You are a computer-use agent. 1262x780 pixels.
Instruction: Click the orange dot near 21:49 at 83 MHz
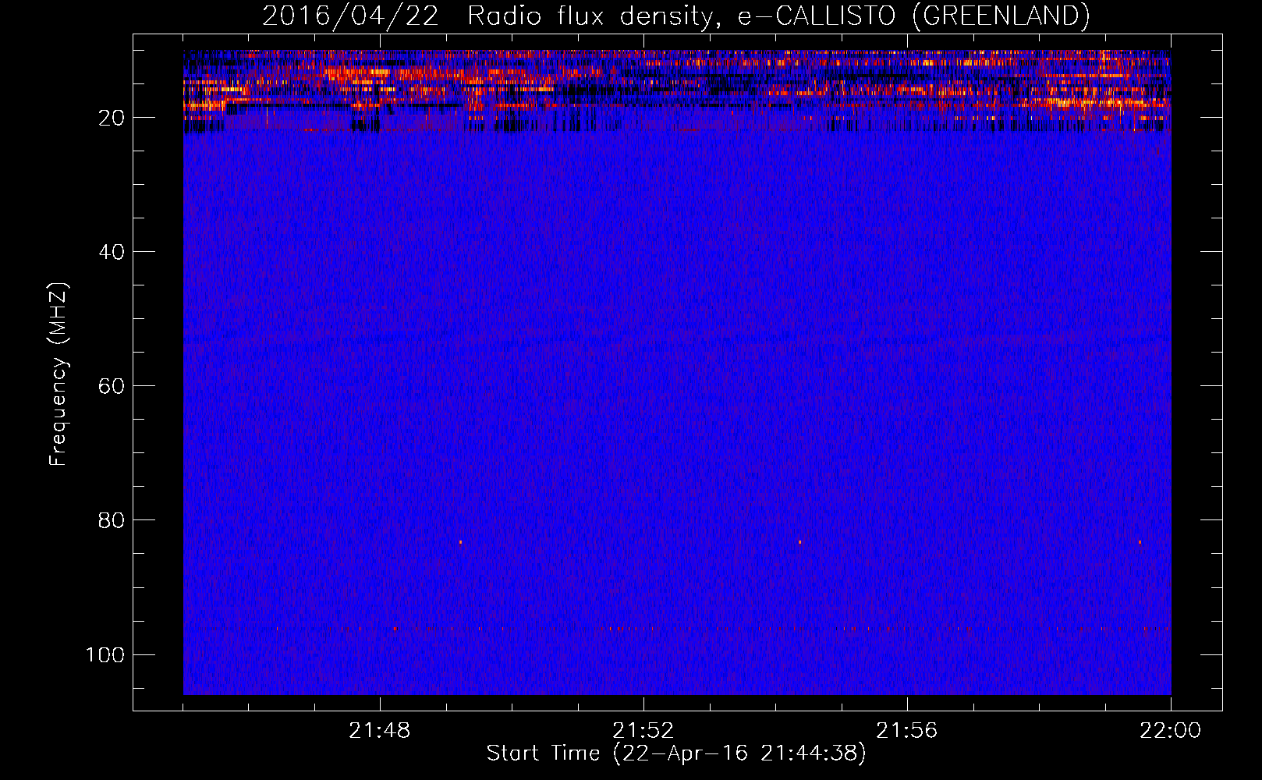(460, 541)
